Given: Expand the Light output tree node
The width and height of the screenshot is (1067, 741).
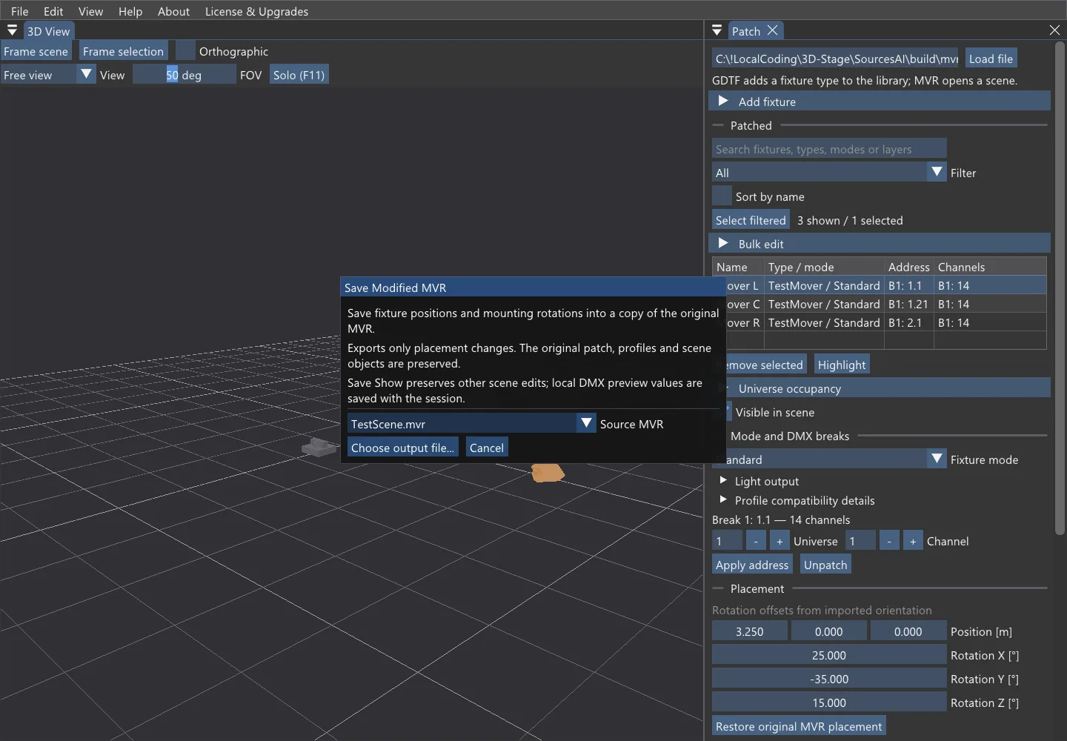Looking at the screenshot, I should pyautogui.click(x=723, y=481).
